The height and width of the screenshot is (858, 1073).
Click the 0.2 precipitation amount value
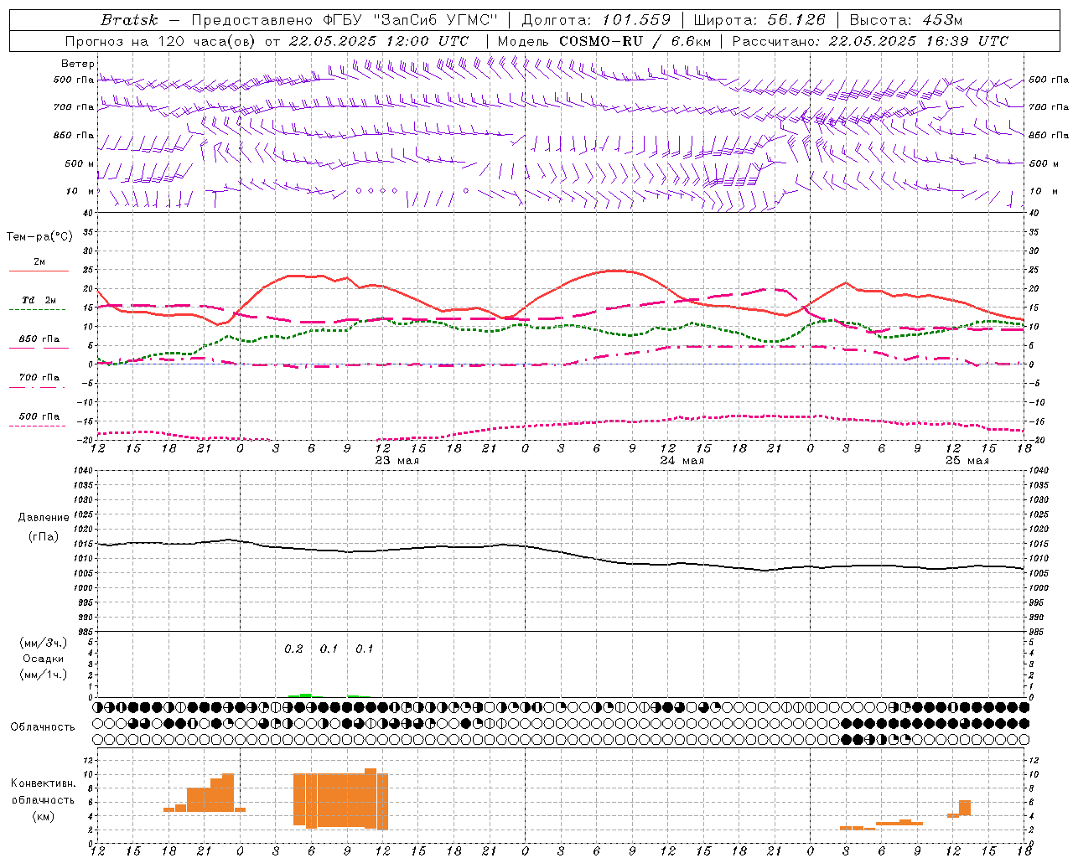coord(293,649)
